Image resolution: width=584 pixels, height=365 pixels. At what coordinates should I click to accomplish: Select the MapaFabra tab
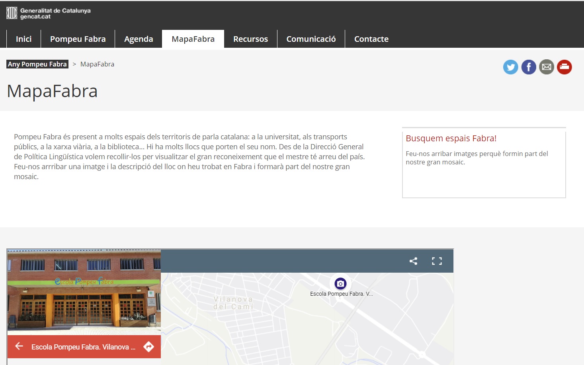click(193, 39)
